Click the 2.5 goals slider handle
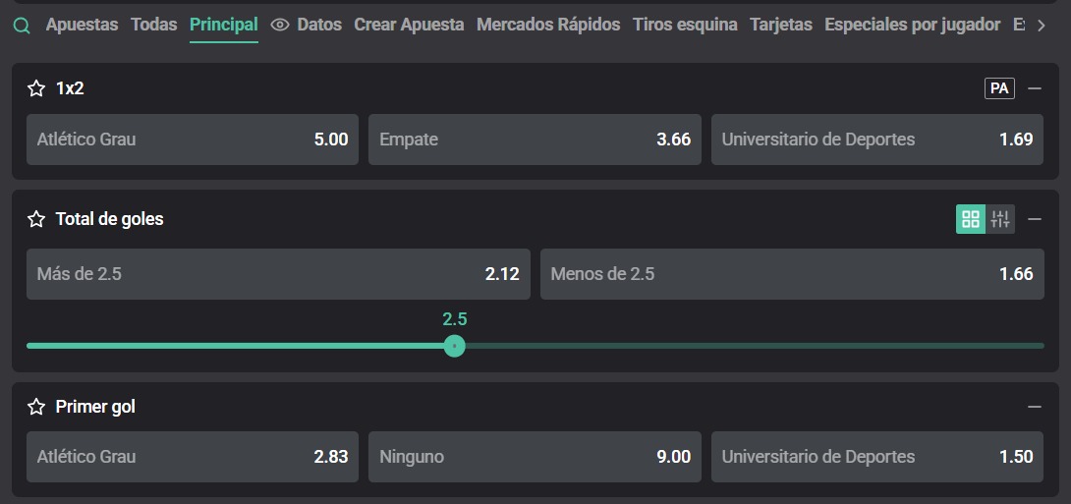This screenshot has width=1071, height=504. click(x=454, y=346)
